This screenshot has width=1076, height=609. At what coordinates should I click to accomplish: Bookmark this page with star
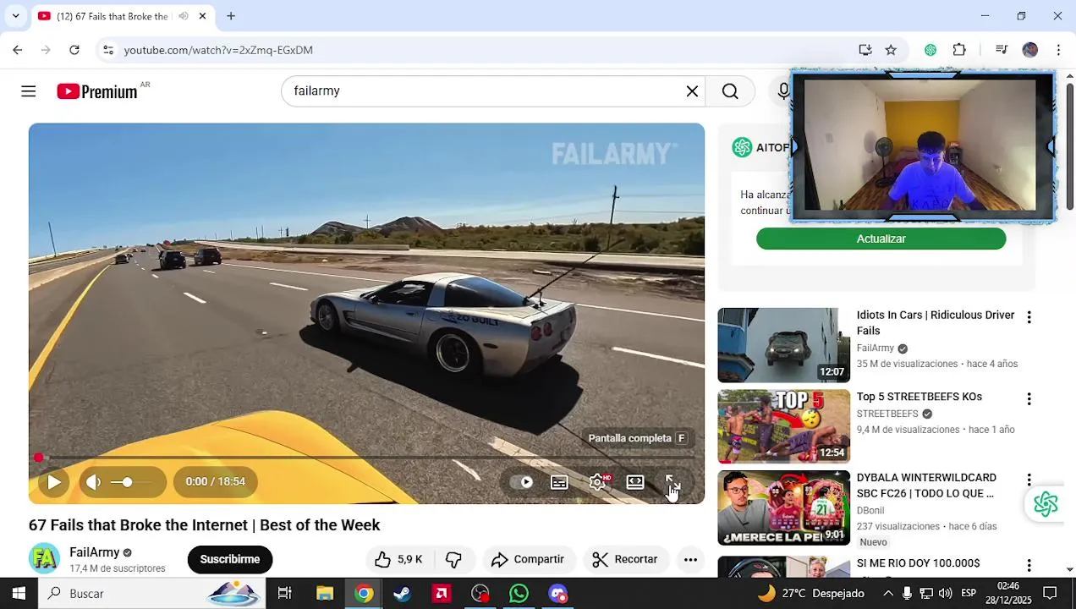tap(891, 50)
